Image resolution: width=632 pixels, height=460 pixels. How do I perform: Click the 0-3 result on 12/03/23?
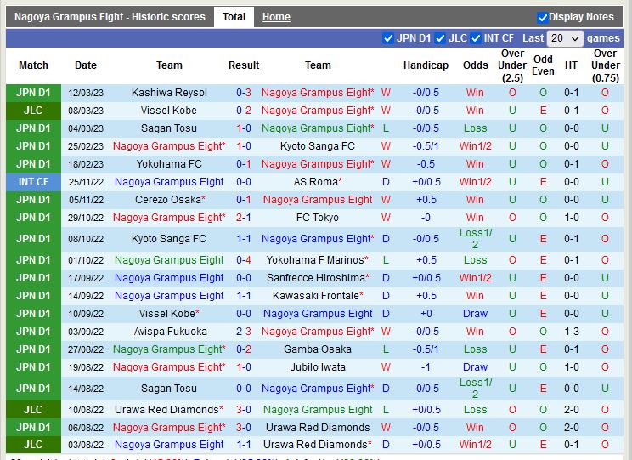point(244,93)
